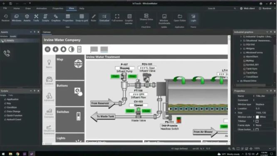Screen dimensions: 277x156
Task: Click the White window color swatch
Action: pos(257,117)
